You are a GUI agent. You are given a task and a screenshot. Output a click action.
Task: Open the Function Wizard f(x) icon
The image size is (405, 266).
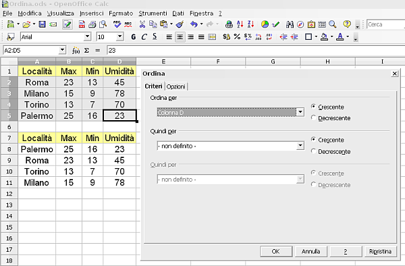point(76,51)
